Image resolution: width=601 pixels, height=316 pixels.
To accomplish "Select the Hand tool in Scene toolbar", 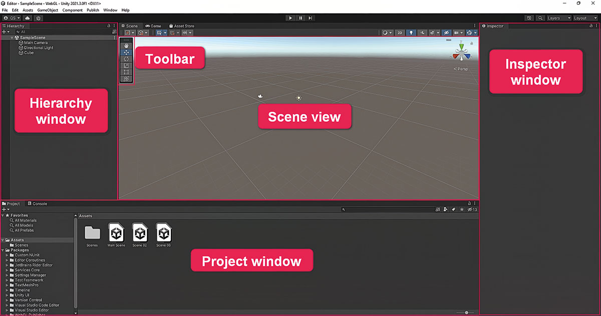I will [126, 45].
